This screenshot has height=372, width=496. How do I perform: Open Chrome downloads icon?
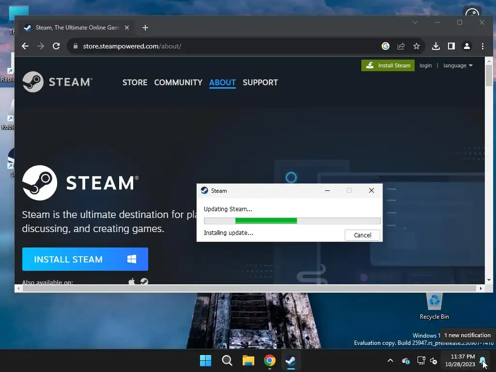(436, 46)
